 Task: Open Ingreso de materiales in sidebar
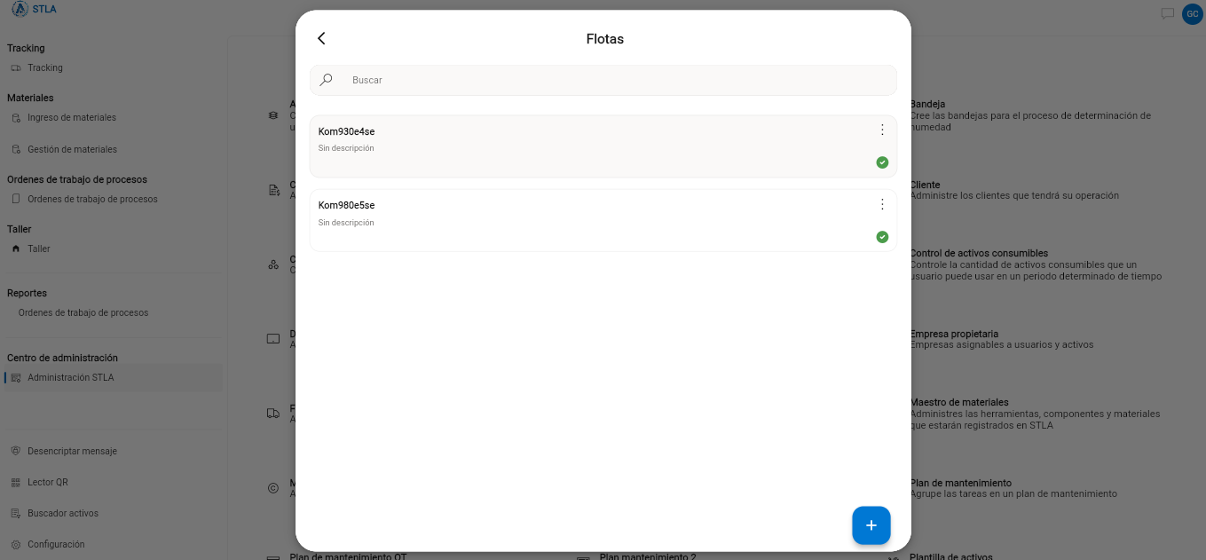point(71,117)
